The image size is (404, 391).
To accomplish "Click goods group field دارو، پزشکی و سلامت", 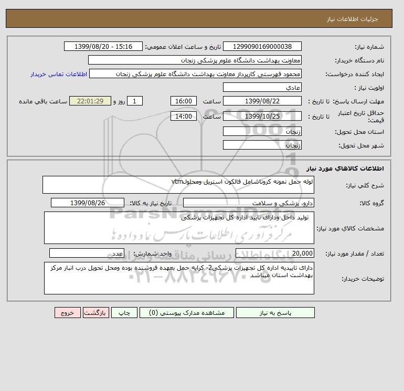I will coord(248,203).
